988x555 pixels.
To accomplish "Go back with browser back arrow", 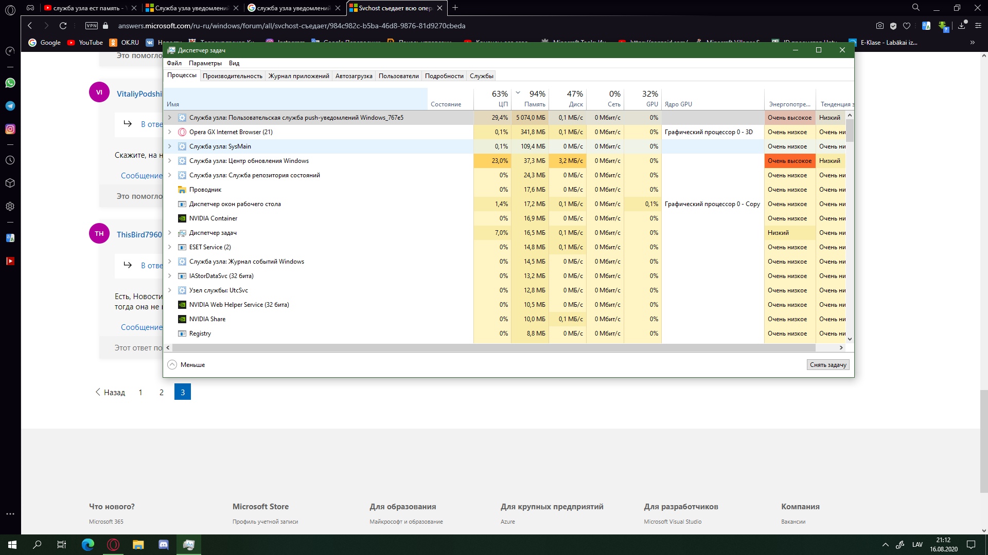I will (30, 26).
